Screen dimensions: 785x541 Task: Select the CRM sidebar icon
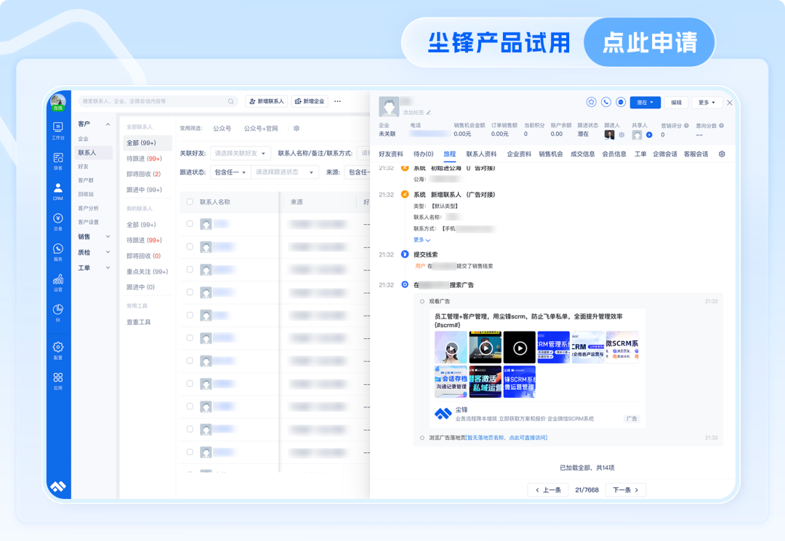point(58,191)
